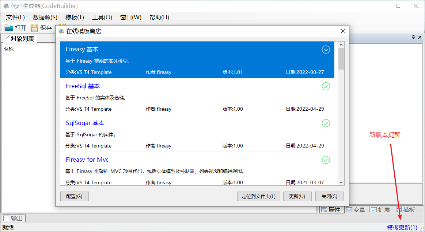The height and width of the screenshot is (232, 425).
Task: Select the SqlSugar 基本 template title
Action: click(85, 123)
